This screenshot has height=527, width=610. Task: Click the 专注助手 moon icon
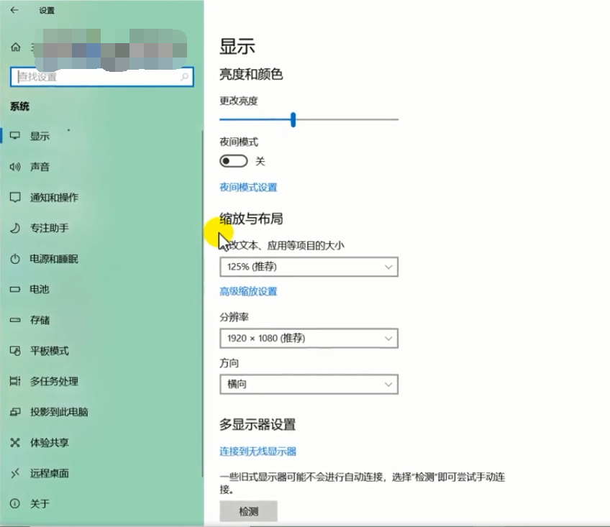15,228
